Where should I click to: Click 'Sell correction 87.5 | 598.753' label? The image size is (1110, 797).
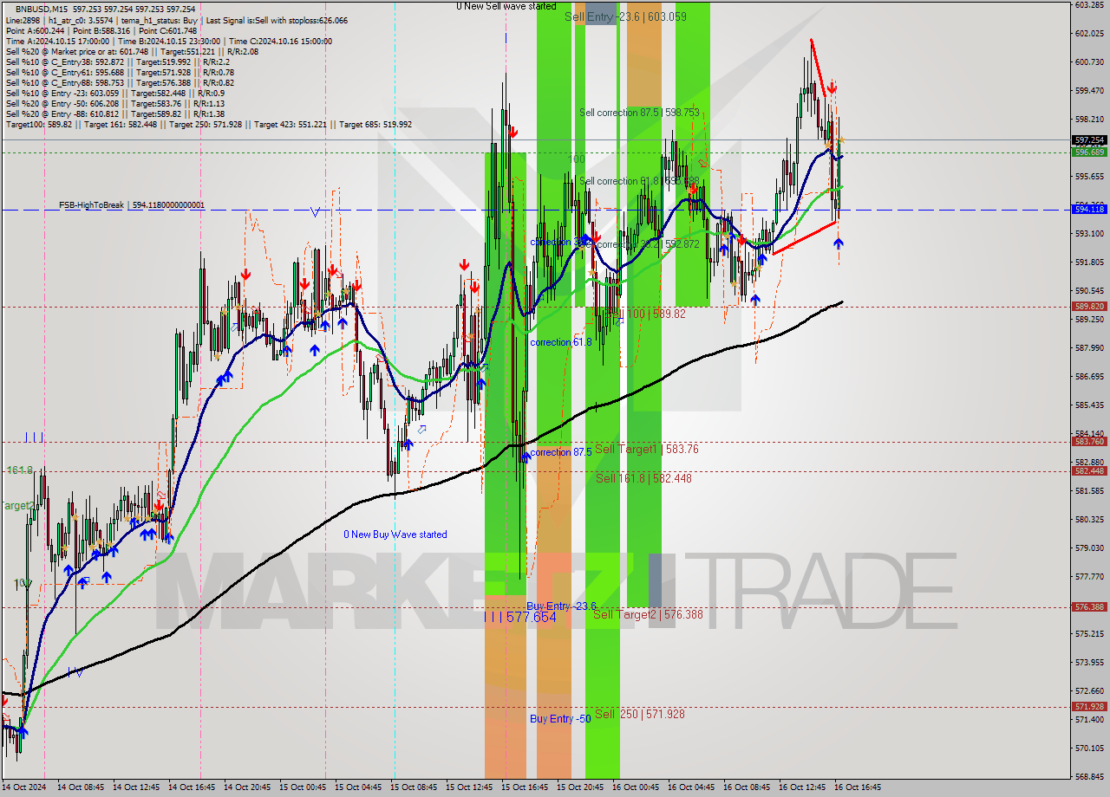click(639, 113)
